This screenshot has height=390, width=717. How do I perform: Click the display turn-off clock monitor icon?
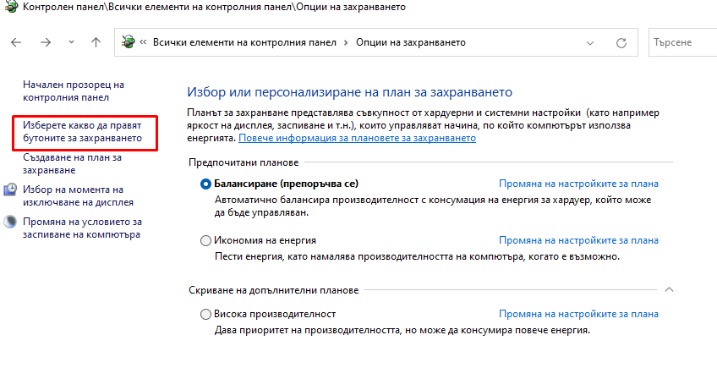[10, 190]
